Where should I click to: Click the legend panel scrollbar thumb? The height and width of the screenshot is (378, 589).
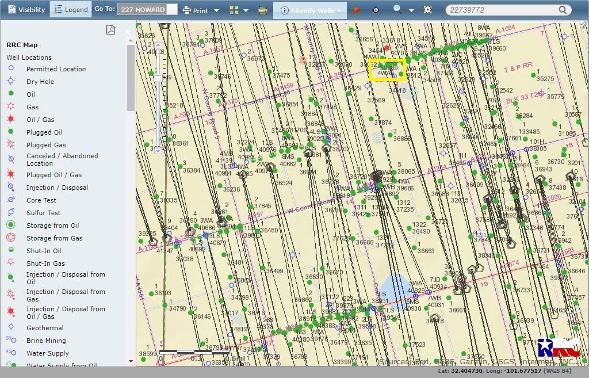click(x=131, y=78)
